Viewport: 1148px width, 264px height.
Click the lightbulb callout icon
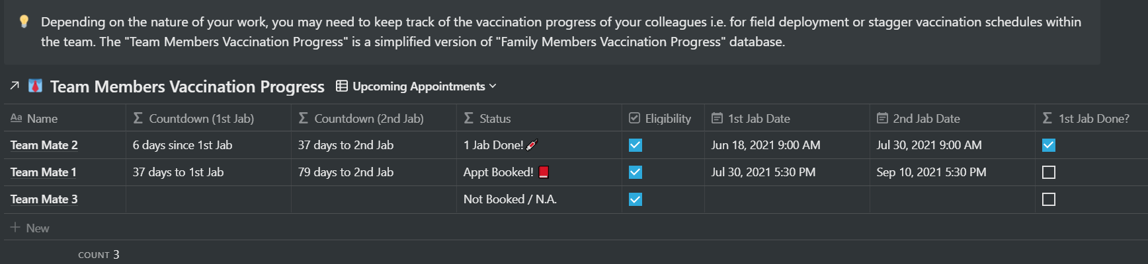24,21
